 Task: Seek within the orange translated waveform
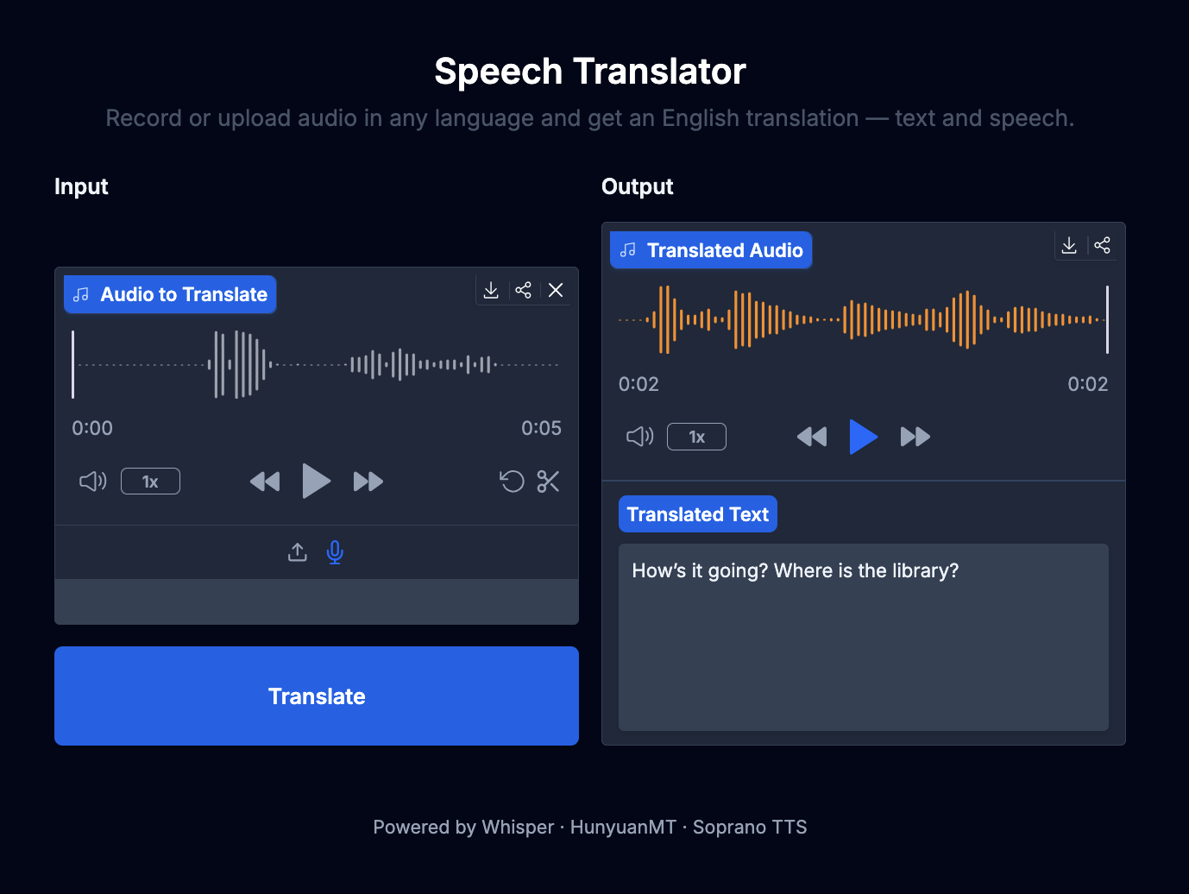tap(863, 320)
